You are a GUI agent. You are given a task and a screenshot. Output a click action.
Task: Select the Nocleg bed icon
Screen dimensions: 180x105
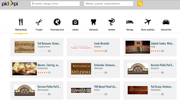coord(130,22)
